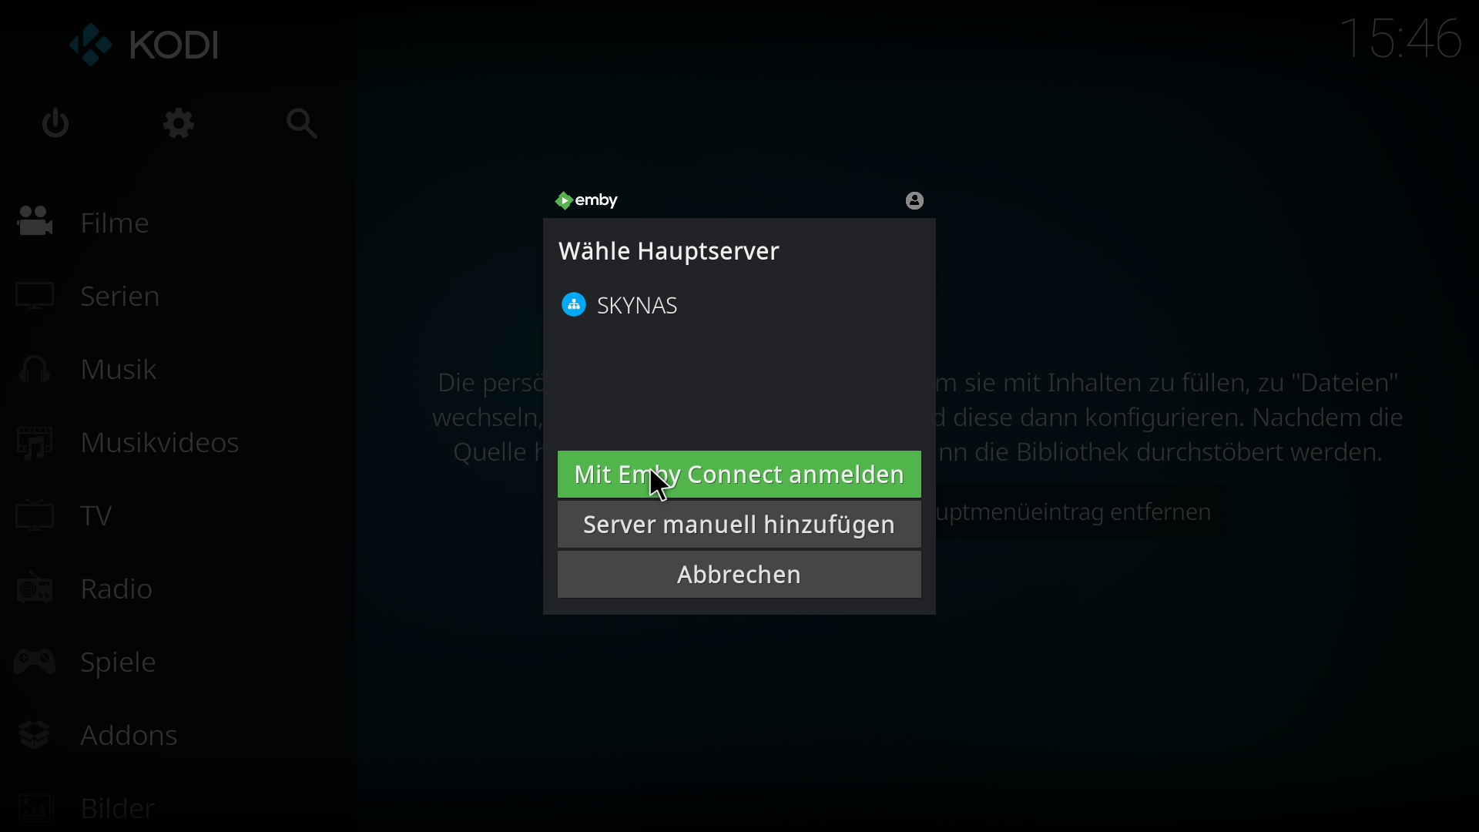
Task: Open the Addons menu item
Action: coord(177,735)
